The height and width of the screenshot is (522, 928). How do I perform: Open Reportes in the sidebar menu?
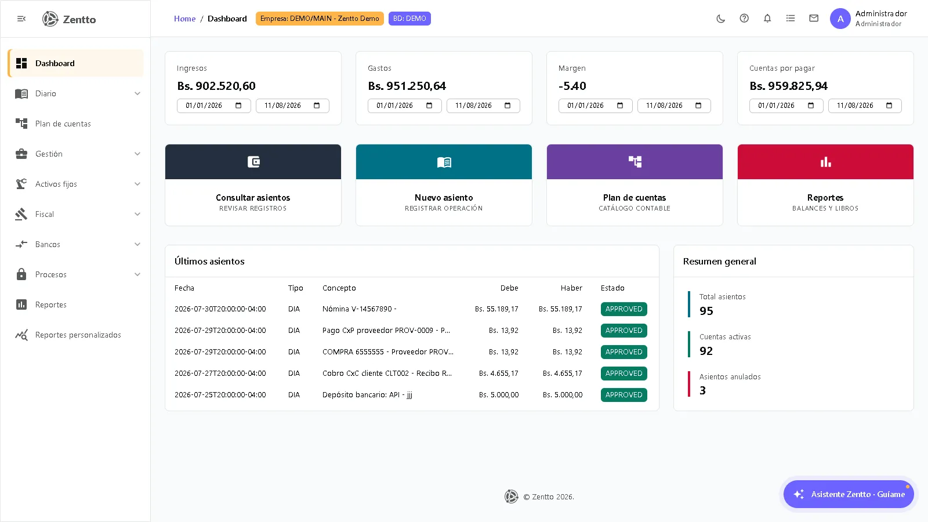click(x=75, y=304)
